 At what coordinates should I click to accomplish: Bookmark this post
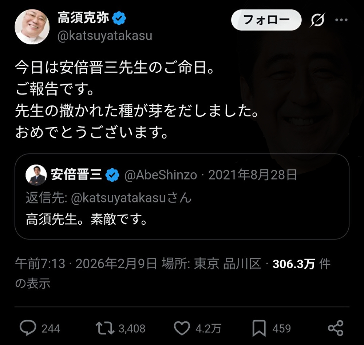[x=259, y=328]
